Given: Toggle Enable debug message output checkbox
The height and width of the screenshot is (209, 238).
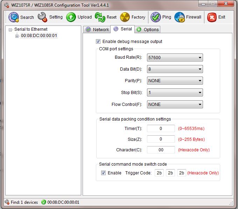Looking at the screenshot, I should pos(98,41).
